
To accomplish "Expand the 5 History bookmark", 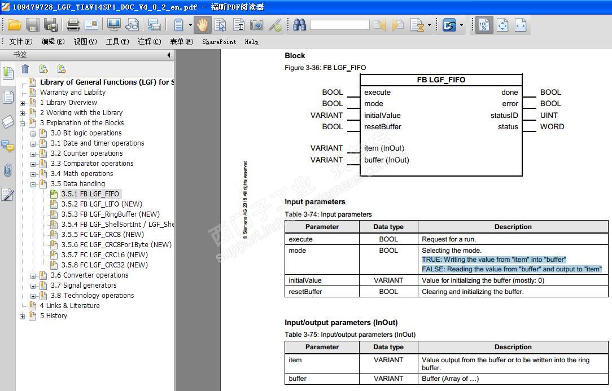I will pyautogui.click(x=22, y=317).
